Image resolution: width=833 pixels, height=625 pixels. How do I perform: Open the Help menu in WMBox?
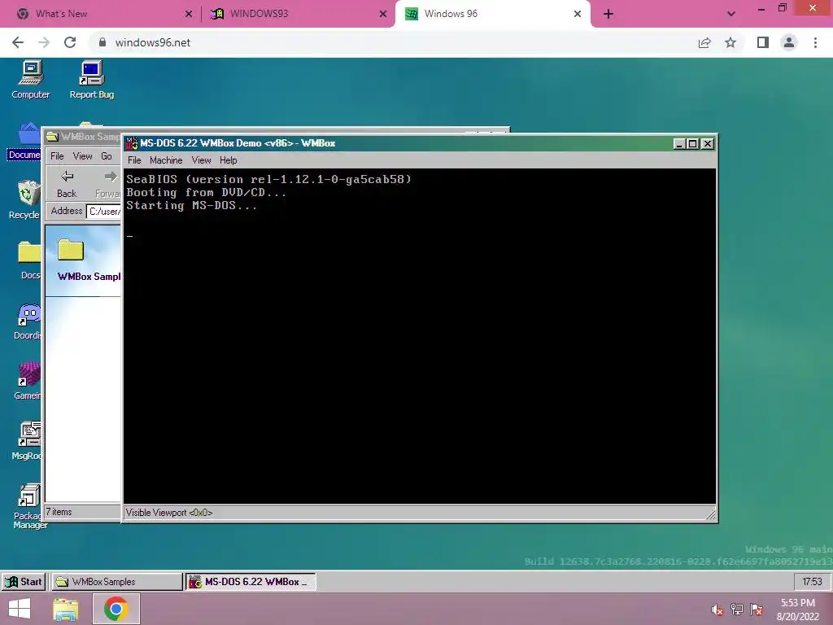click(229, 160)
